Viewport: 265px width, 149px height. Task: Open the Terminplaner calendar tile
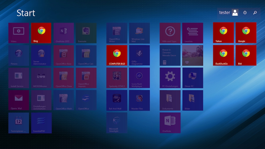click(x=19, y=123)
